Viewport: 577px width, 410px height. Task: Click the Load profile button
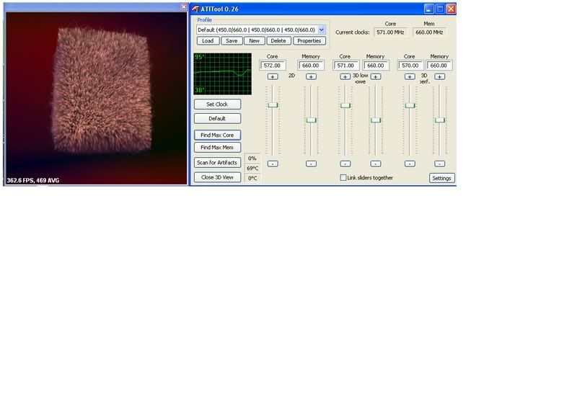(208, 41)
